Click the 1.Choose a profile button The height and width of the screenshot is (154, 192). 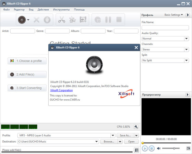[x=27, y=61]
